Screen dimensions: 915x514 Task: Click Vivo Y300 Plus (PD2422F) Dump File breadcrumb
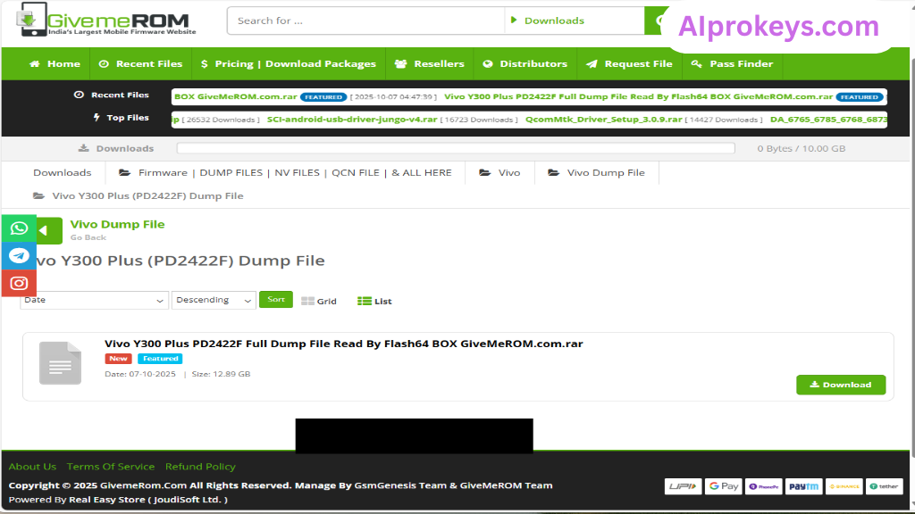(x=139, y=195)
